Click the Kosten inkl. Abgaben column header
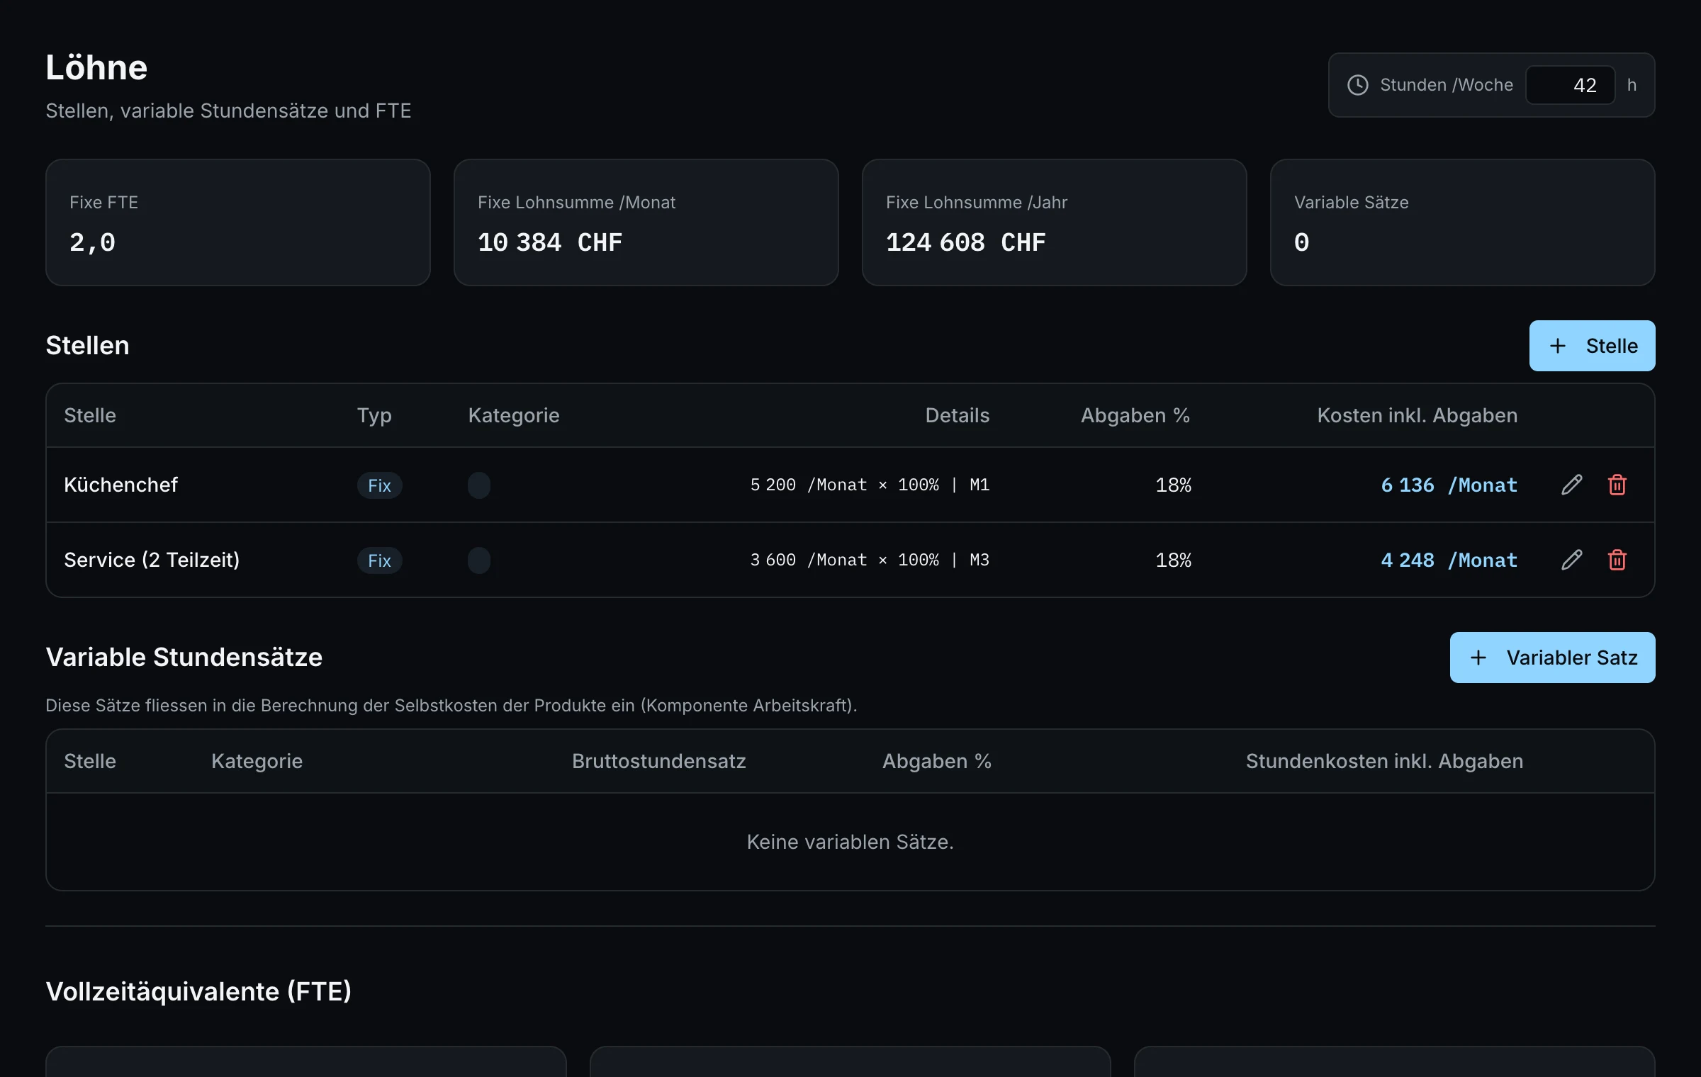The width and height of the screenshot is (1701, 1077). pyautogui.click(x=1417, y=415)
